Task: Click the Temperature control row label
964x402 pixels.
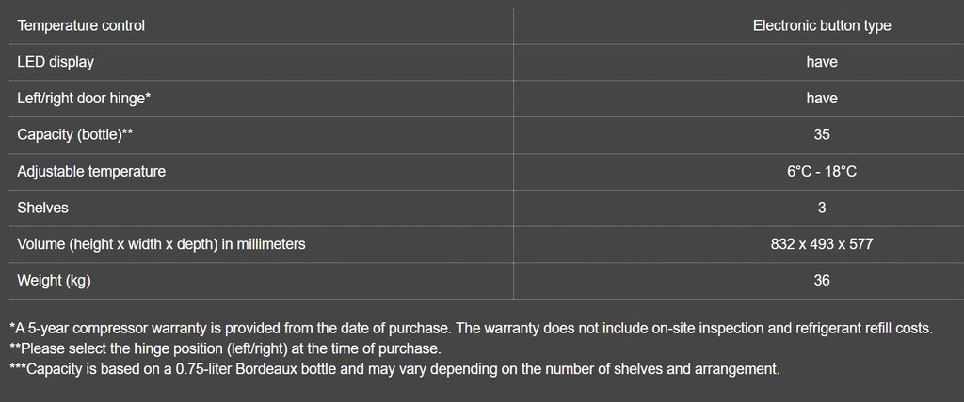Action: click(81, 26)
